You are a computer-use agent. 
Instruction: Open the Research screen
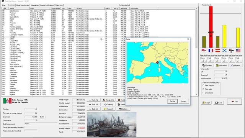click(x=108, y=109)
